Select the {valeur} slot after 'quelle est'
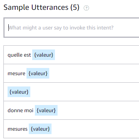Screen dimensions: 139x139 click(x=44, y=55)
